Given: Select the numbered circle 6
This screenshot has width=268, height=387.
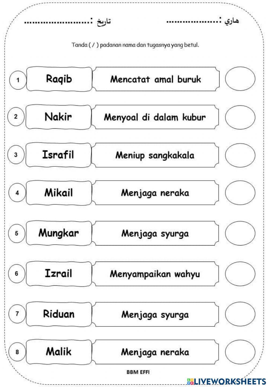Looking at the screenshot, I should [x=16, y=274].
